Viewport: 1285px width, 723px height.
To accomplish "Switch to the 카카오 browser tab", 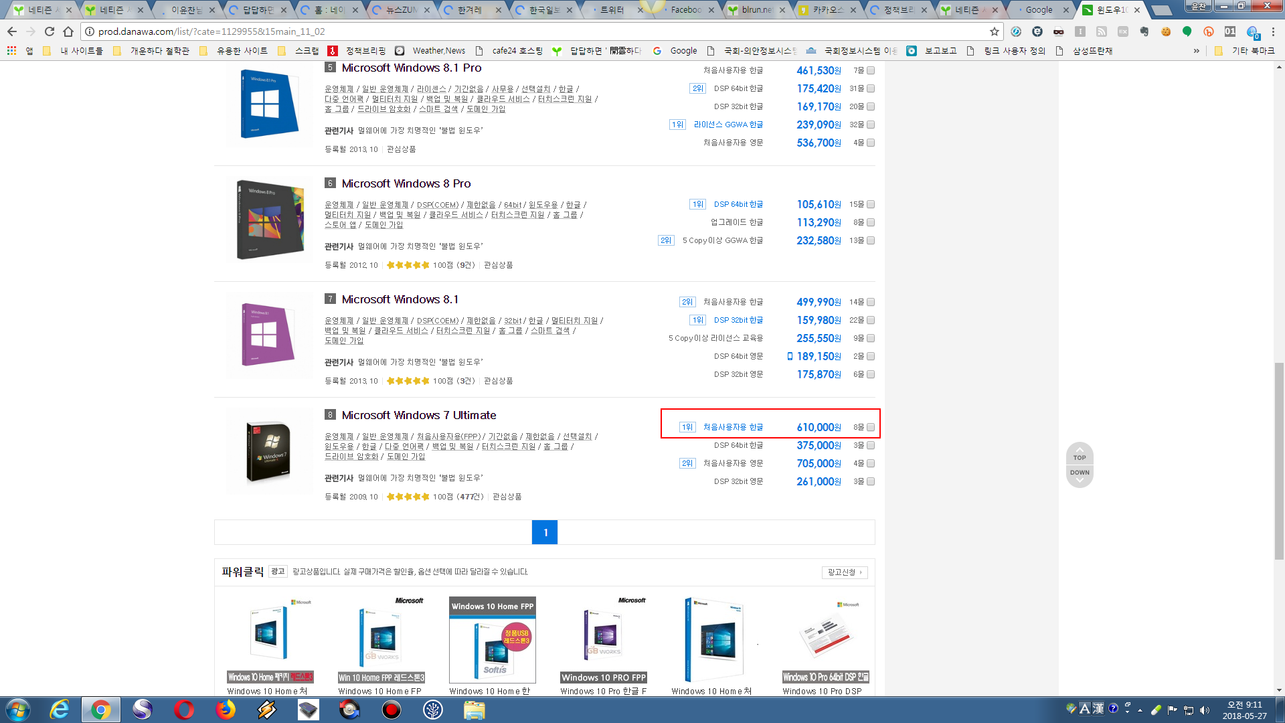I will click(x=828, y=10).
